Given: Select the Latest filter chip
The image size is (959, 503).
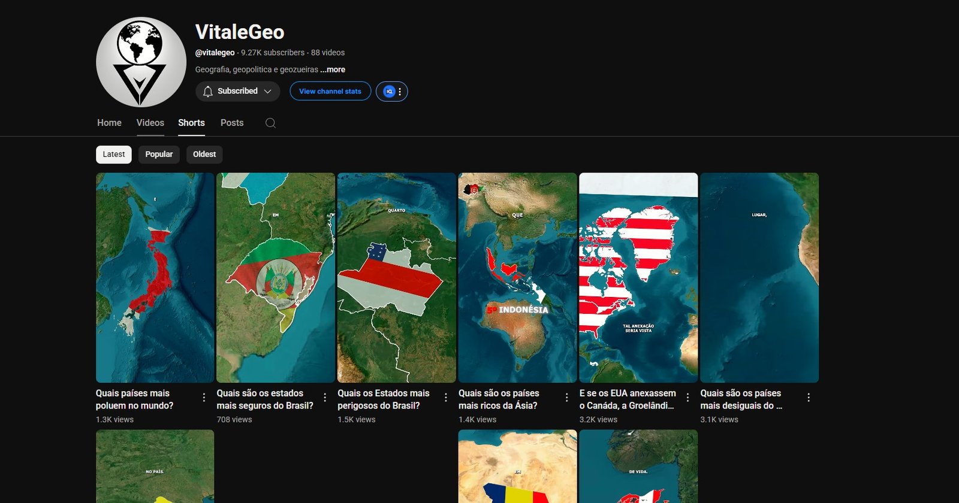Looking at the screenshot, I should (x=114, y=154).
